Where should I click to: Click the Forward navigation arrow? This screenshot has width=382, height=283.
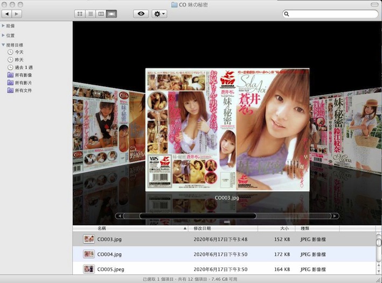[17, 13]
